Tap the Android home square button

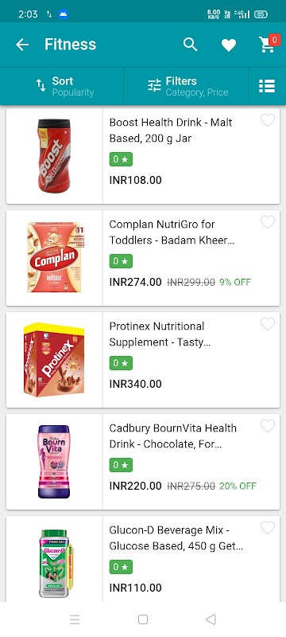[x=142, y=619]
